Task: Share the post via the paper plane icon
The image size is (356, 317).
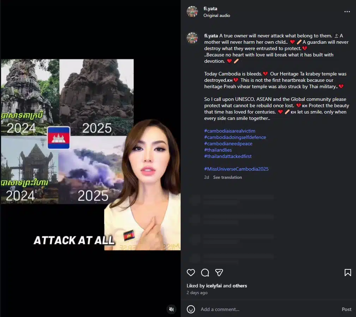Action: pyautogui.click(x=219, y=273)
